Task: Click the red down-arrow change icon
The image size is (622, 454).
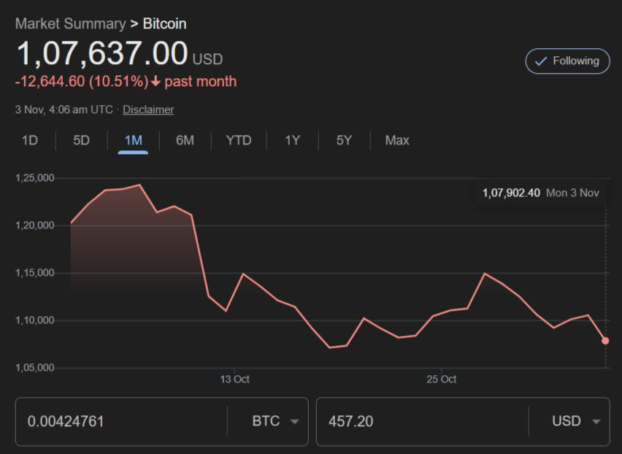Action: [x=156, y=82]
